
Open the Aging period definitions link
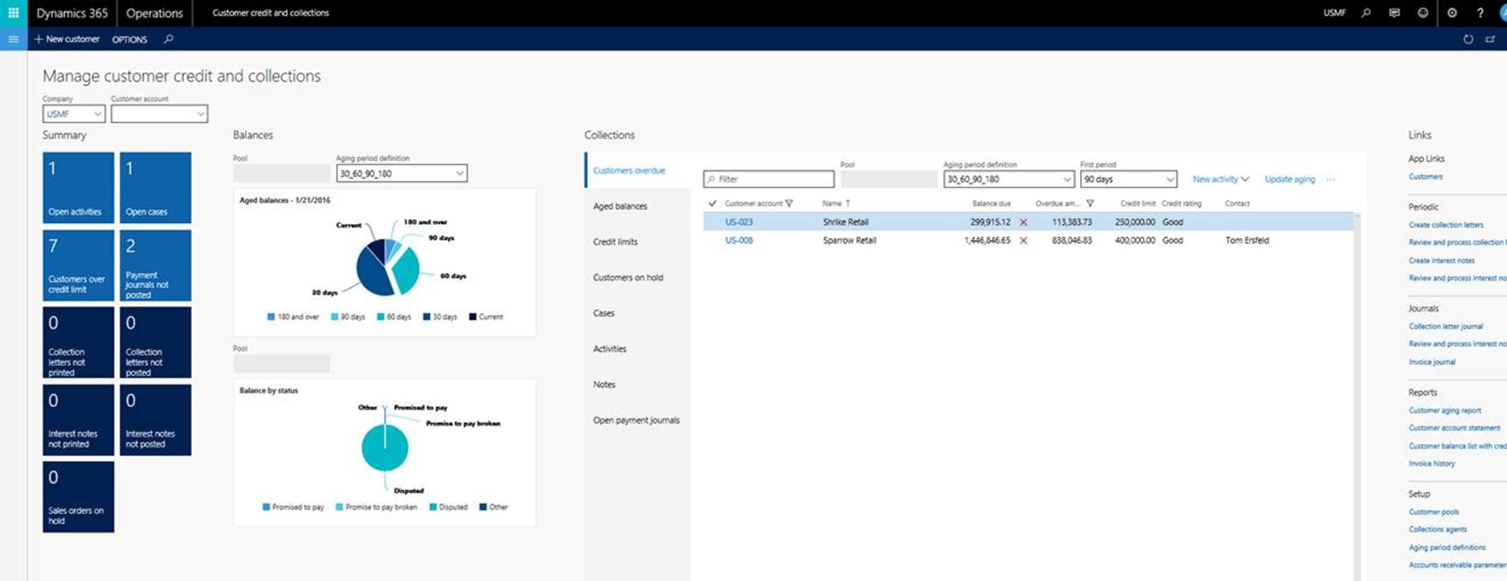pos(1447,548)
